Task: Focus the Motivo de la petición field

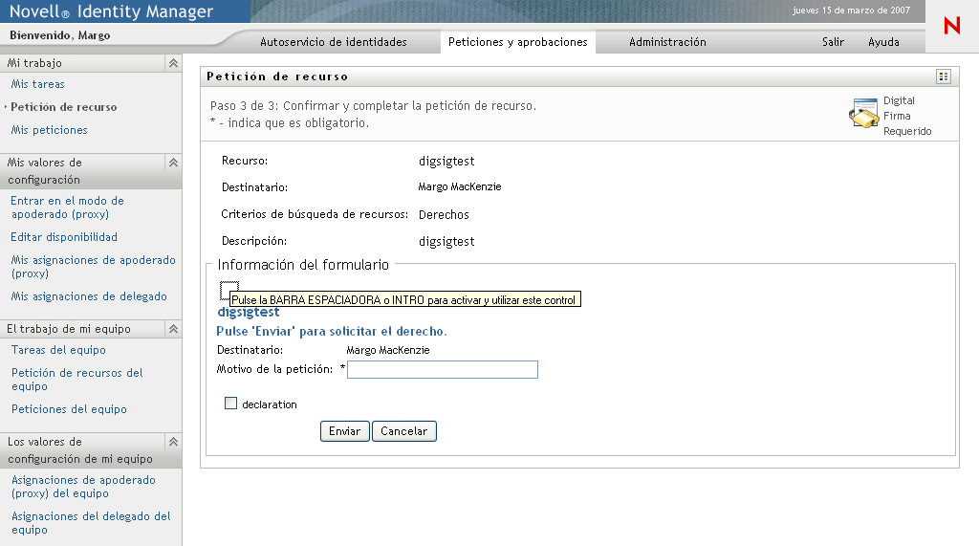Action: tap(442, 369)
